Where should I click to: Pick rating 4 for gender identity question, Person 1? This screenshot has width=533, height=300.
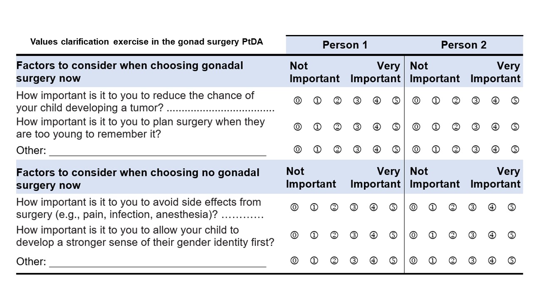pos(374,235)
